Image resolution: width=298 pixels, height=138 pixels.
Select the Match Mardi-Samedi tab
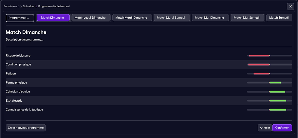(172, 18)
